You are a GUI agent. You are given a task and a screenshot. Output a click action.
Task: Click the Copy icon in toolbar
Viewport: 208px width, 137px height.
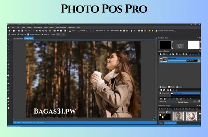(x=37, y=31)
